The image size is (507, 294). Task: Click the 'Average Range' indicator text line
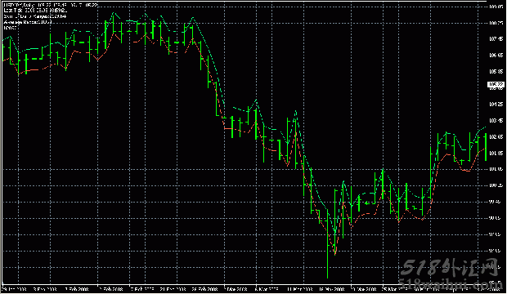click(x=28, y=22)
